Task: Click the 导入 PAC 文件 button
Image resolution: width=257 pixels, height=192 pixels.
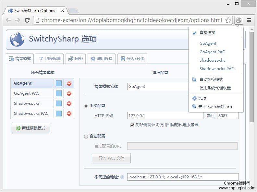Action: [111, 158]
